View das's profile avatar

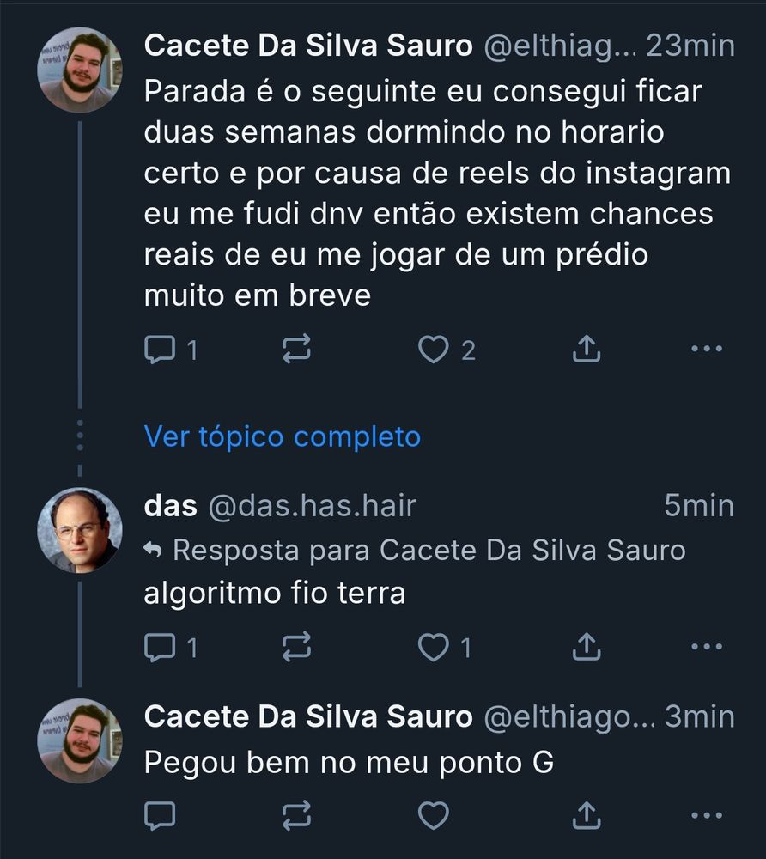tap(78, 528)
